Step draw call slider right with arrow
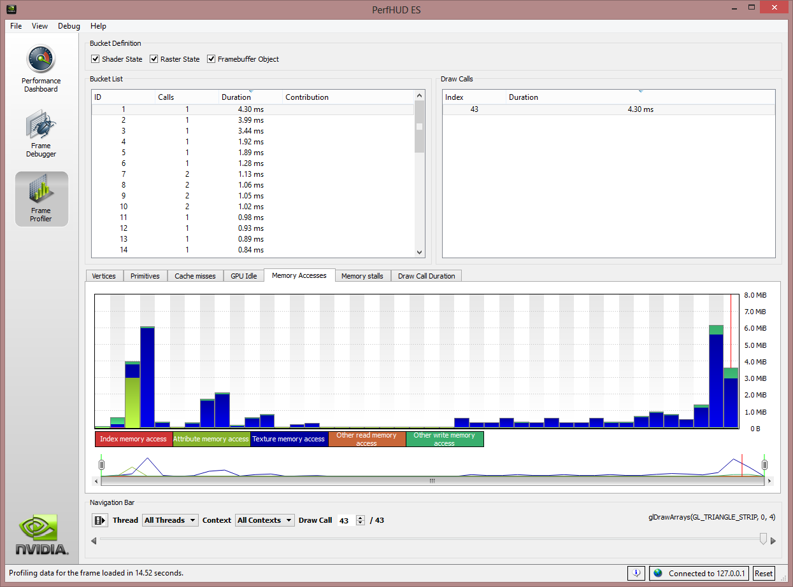 tap(773, 541)
